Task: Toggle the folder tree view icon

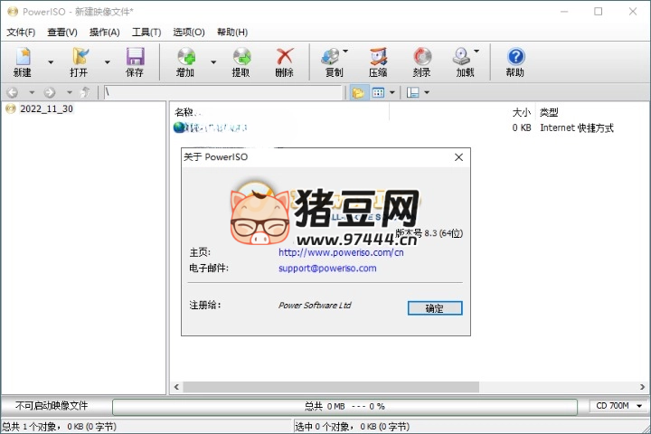Action: [358, 92]
